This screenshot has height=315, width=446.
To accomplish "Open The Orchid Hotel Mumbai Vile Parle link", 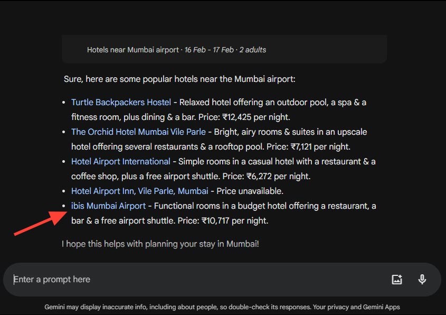I will (138, 132).
